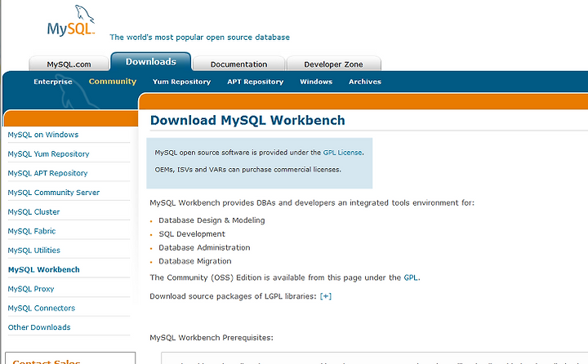Open the MySQL Fabric link
The height and width of the screenshot is (364, 588).
pos(32,231)
